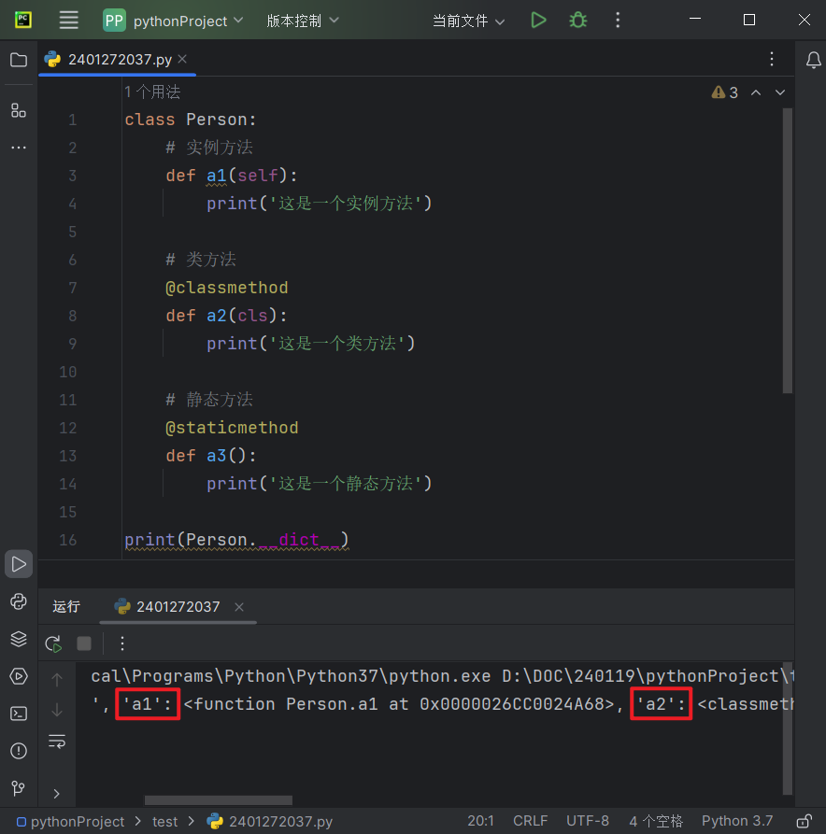Open the title bar more actions menu
826x834 pixels.
(x=618, y=21)
